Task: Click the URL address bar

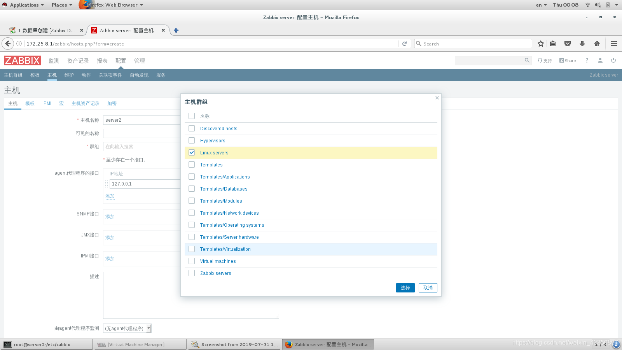Action: [x=212, y=44]
